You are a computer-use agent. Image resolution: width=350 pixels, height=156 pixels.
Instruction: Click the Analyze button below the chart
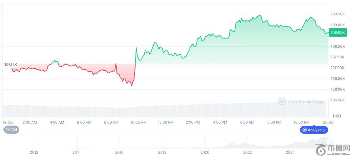314,130
